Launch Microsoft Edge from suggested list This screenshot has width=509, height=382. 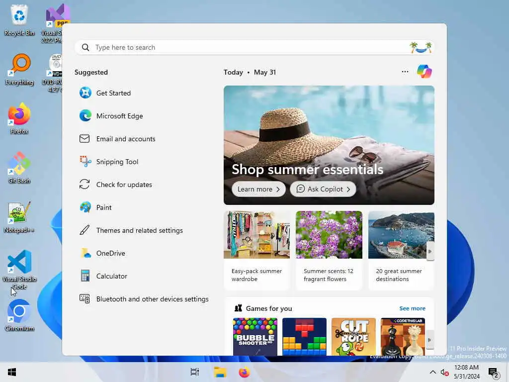[x=111, y=116]
